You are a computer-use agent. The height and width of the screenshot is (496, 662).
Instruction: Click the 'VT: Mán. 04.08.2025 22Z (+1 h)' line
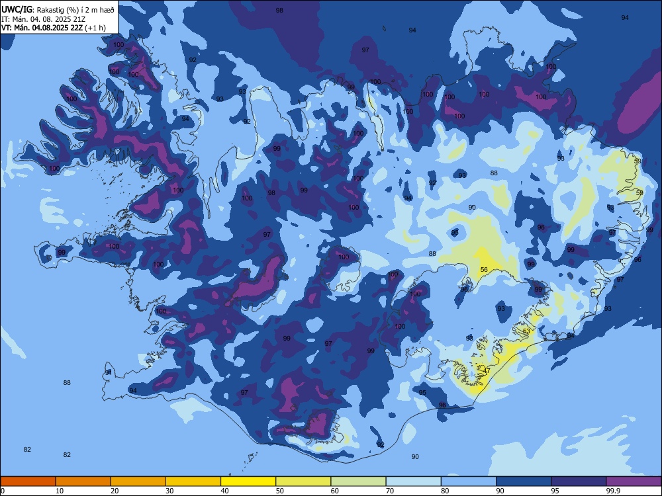(x=54, y=28)
